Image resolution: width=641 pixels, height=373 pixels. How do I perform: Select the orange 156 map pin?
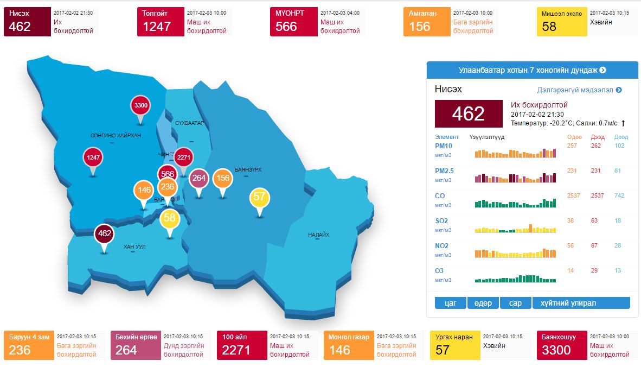[x=222, y=178]
